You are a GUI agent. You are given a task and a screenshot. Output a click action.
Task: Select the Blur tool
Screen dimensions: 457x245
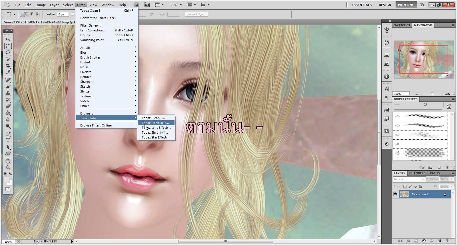[8, 120]
